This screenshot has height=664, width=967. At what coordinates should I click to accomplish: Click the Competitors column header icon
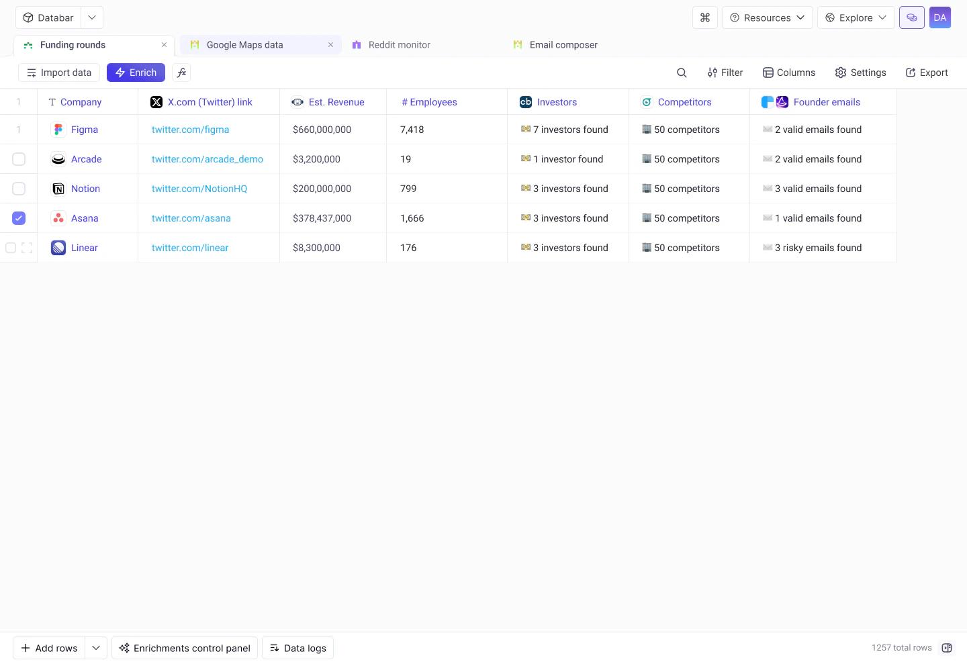point(647,102)
